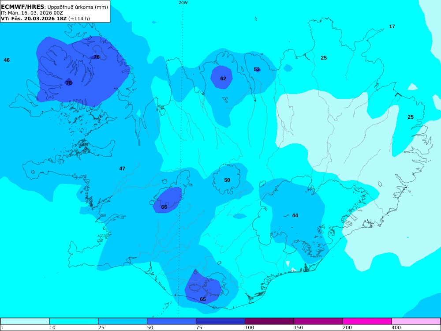Click the legend tick label 400

pyautogui.click(x=396, y=327)
